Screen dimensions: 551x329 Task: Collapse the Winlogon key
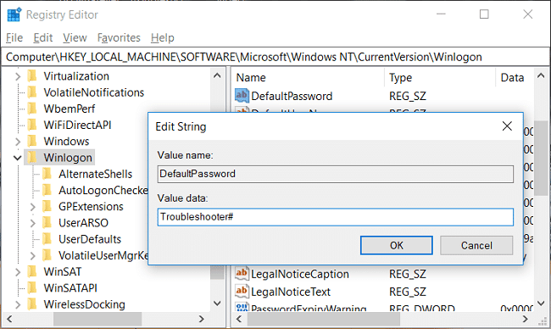click(x=17, y=158)
